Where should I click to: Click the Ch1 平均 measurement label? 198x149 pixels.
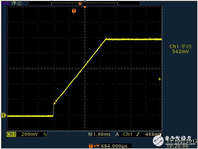click(180, 47)
